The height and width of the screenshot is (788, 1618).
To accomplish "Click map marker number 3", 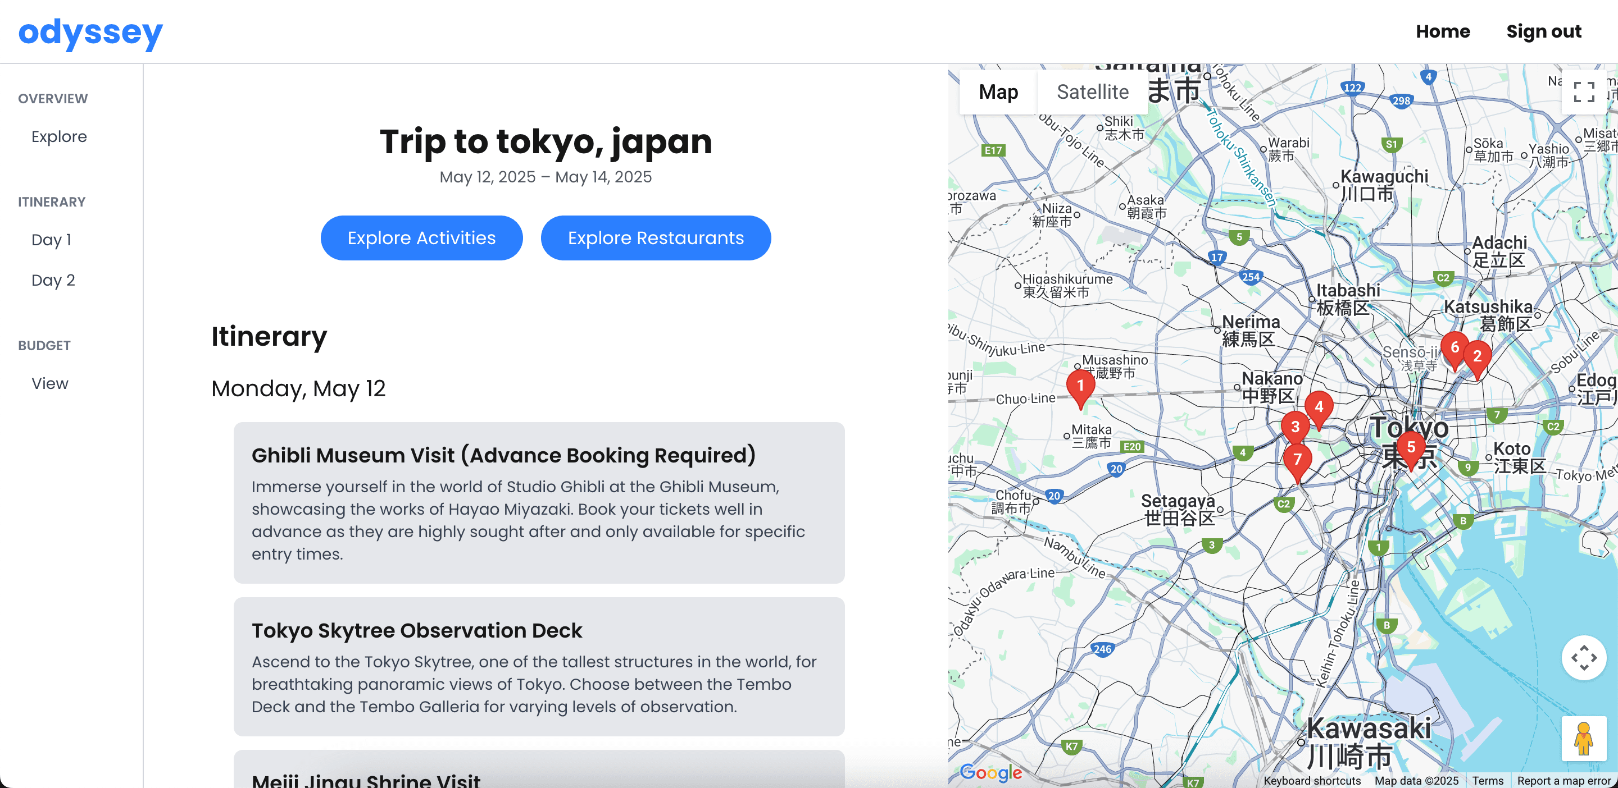I will [x=1294, y=428].
